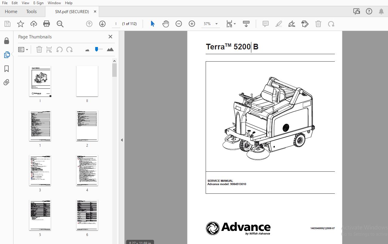This screenshot has height=244, width=388.
Task: Click the page number input field
Action: 116,24
